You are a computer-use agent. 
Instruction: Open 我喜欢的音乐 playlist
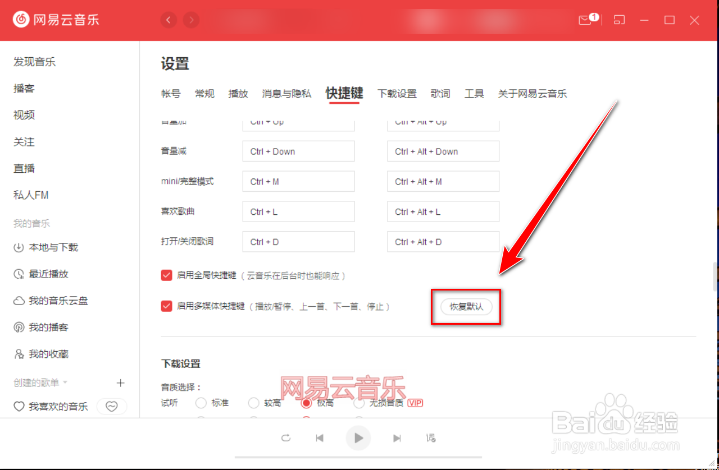[x=51, y=407]
